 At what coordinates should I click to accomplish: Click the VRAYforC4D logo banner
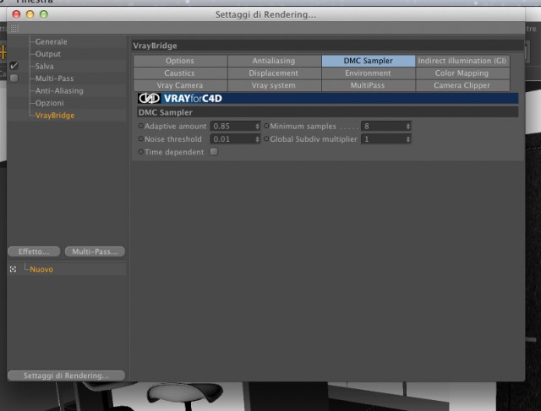pos(328,98)
